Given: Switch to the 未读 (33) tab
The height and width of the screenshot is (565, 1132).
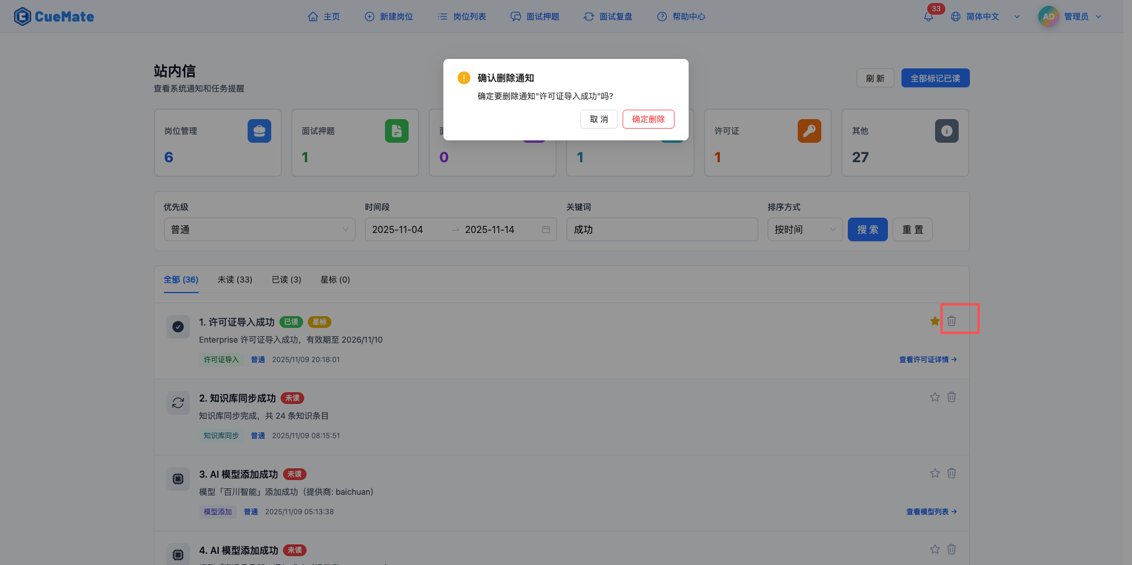Looking at the screenshot, I should point(235,280).
